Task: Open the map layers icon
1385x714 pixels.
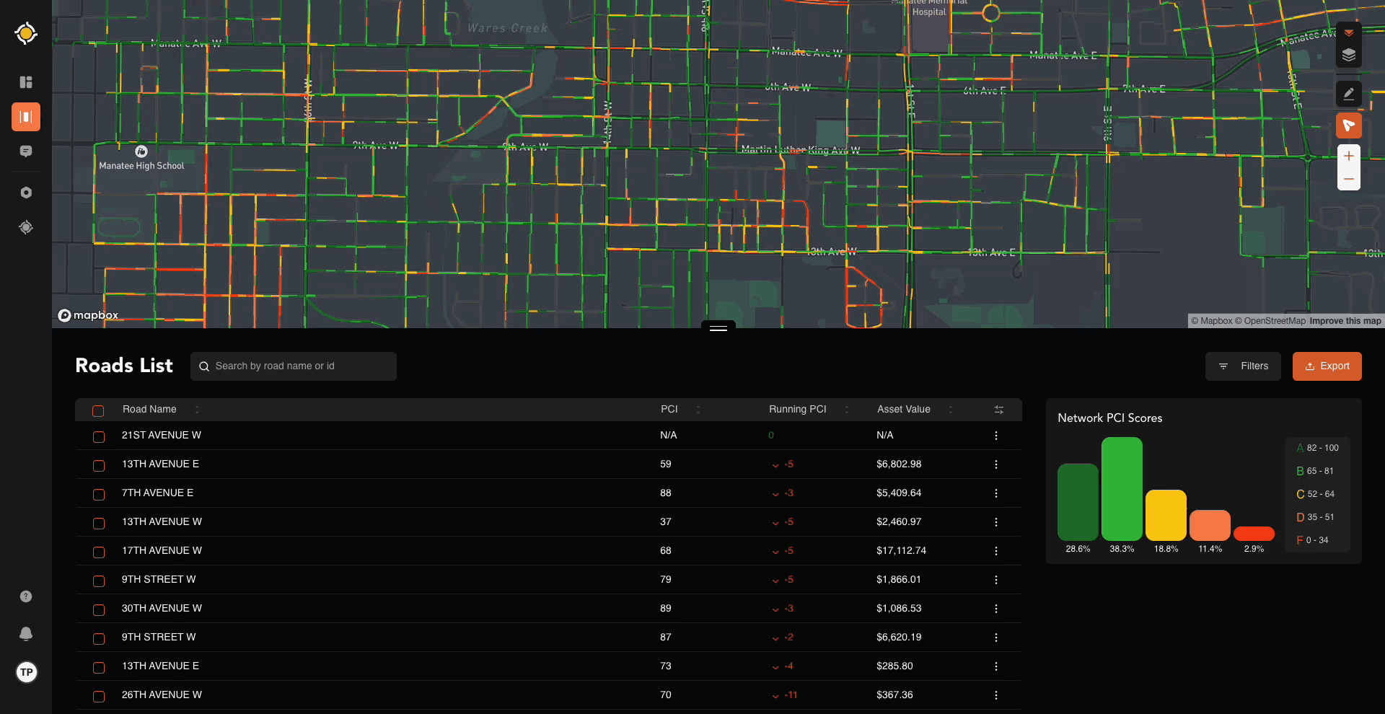Action: [x=1348, y=56]
